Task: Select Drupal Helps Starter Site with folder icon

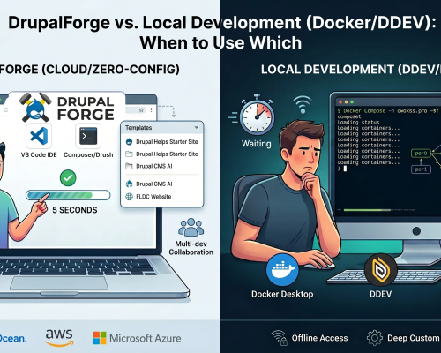Action: [161, 154]
